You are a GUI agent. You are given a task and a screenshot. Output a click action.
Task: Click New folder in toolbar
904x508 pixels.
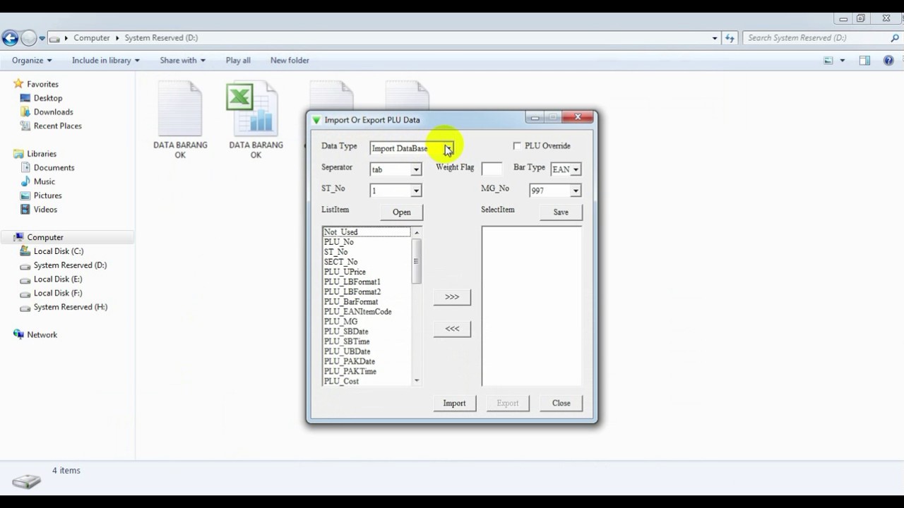pyautogui.click(x=290, y=61)
